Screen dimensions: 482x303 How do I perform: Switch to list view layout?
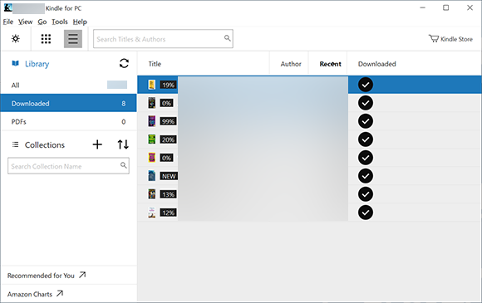click(73, 39)
